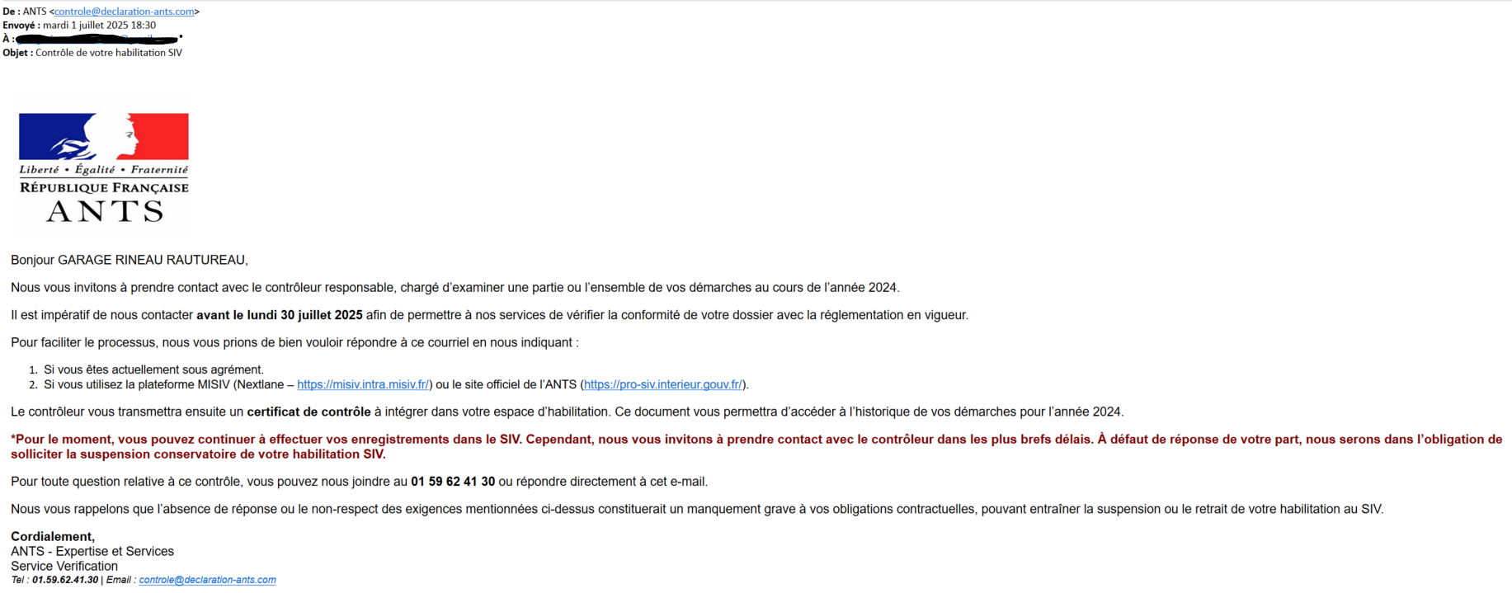
Task: Click the bold deadline avant le lundi 30 juillet 2025
Action: click(x=280, y=315)
